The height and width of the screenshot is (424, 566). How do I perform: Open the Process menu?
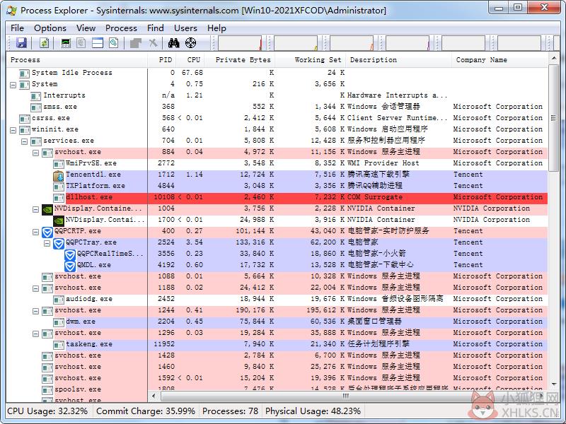click(121, 28)
